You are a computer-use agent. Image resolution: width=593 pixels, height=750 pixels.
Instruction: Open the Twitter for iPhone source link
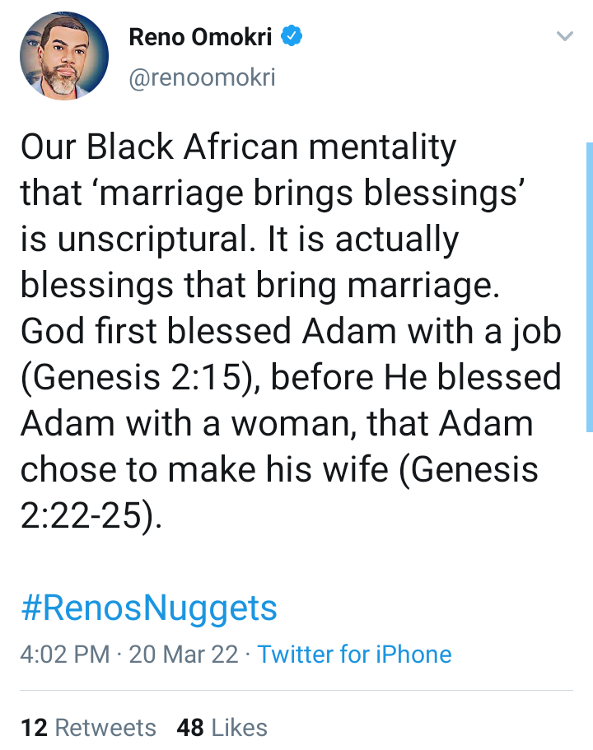pyautogui.click(x=354, y=655)
